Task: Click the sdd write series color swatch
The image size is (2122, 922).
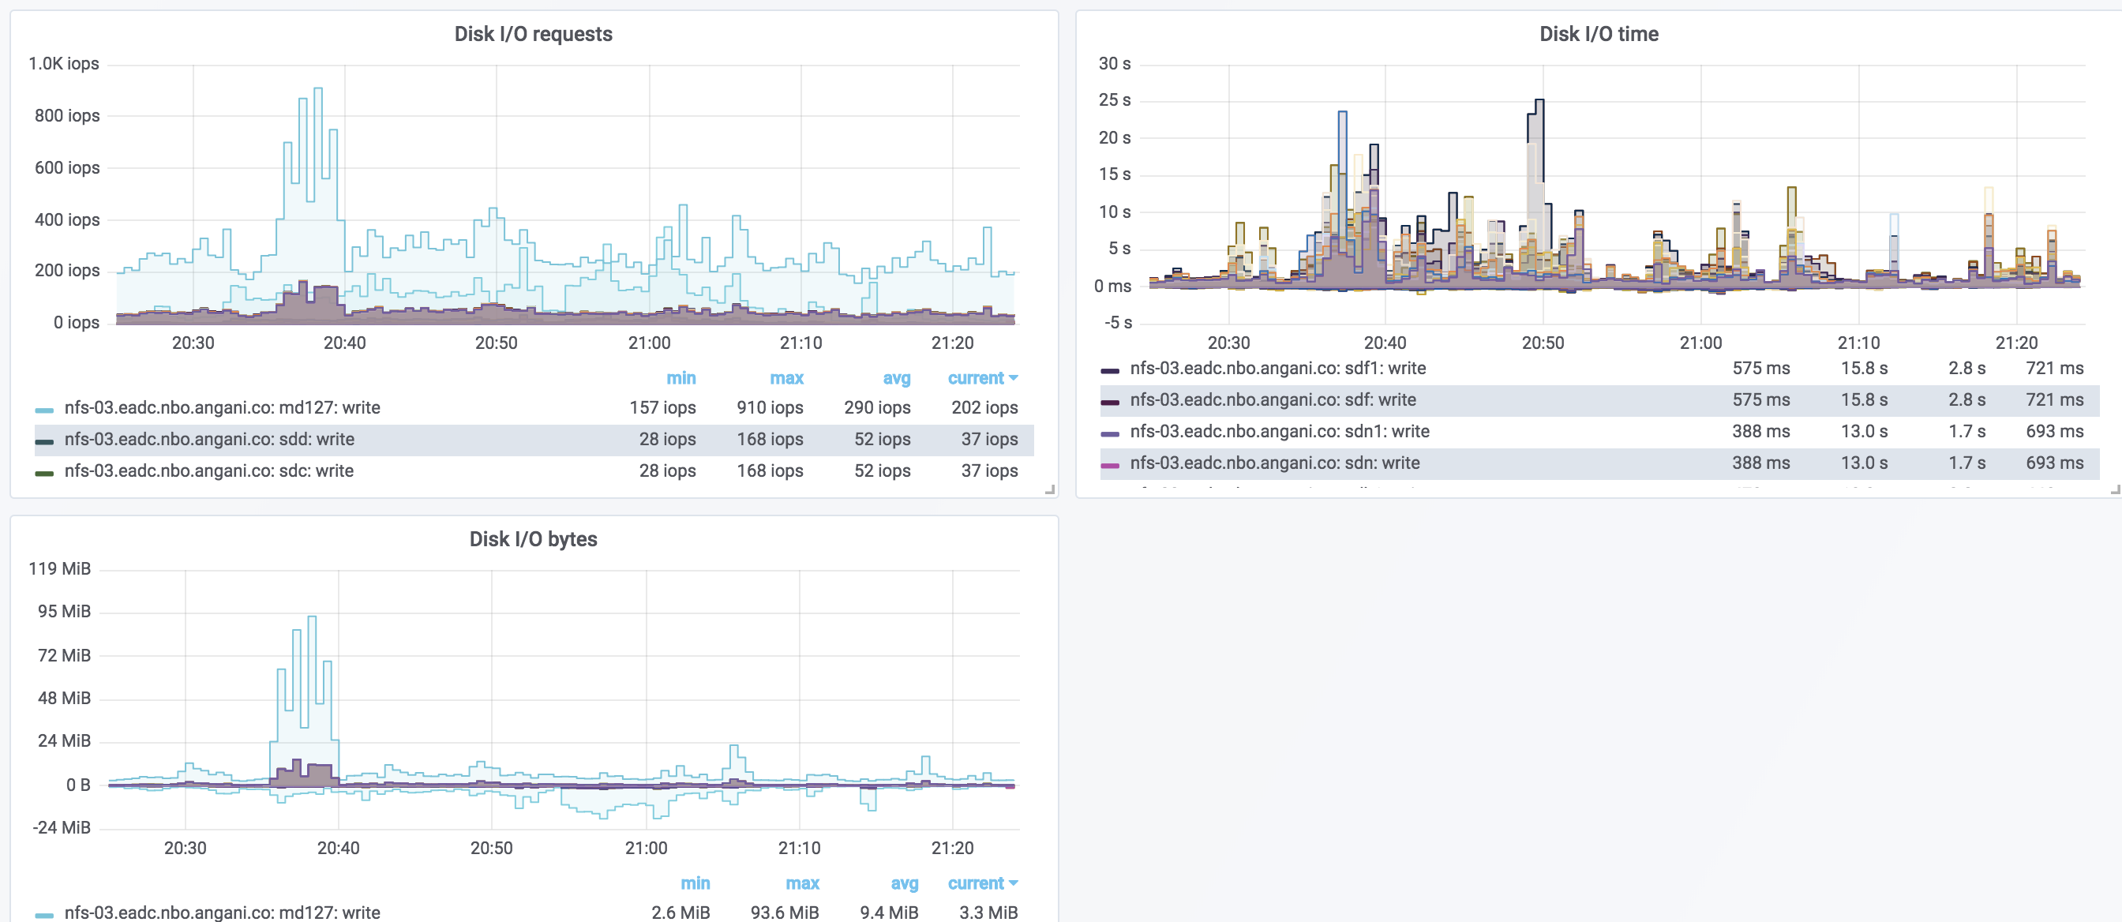Action: point(44,441)
